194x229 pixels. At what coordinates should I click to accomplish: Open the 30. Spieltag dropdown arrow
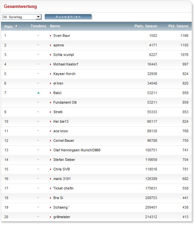point(38,17)
